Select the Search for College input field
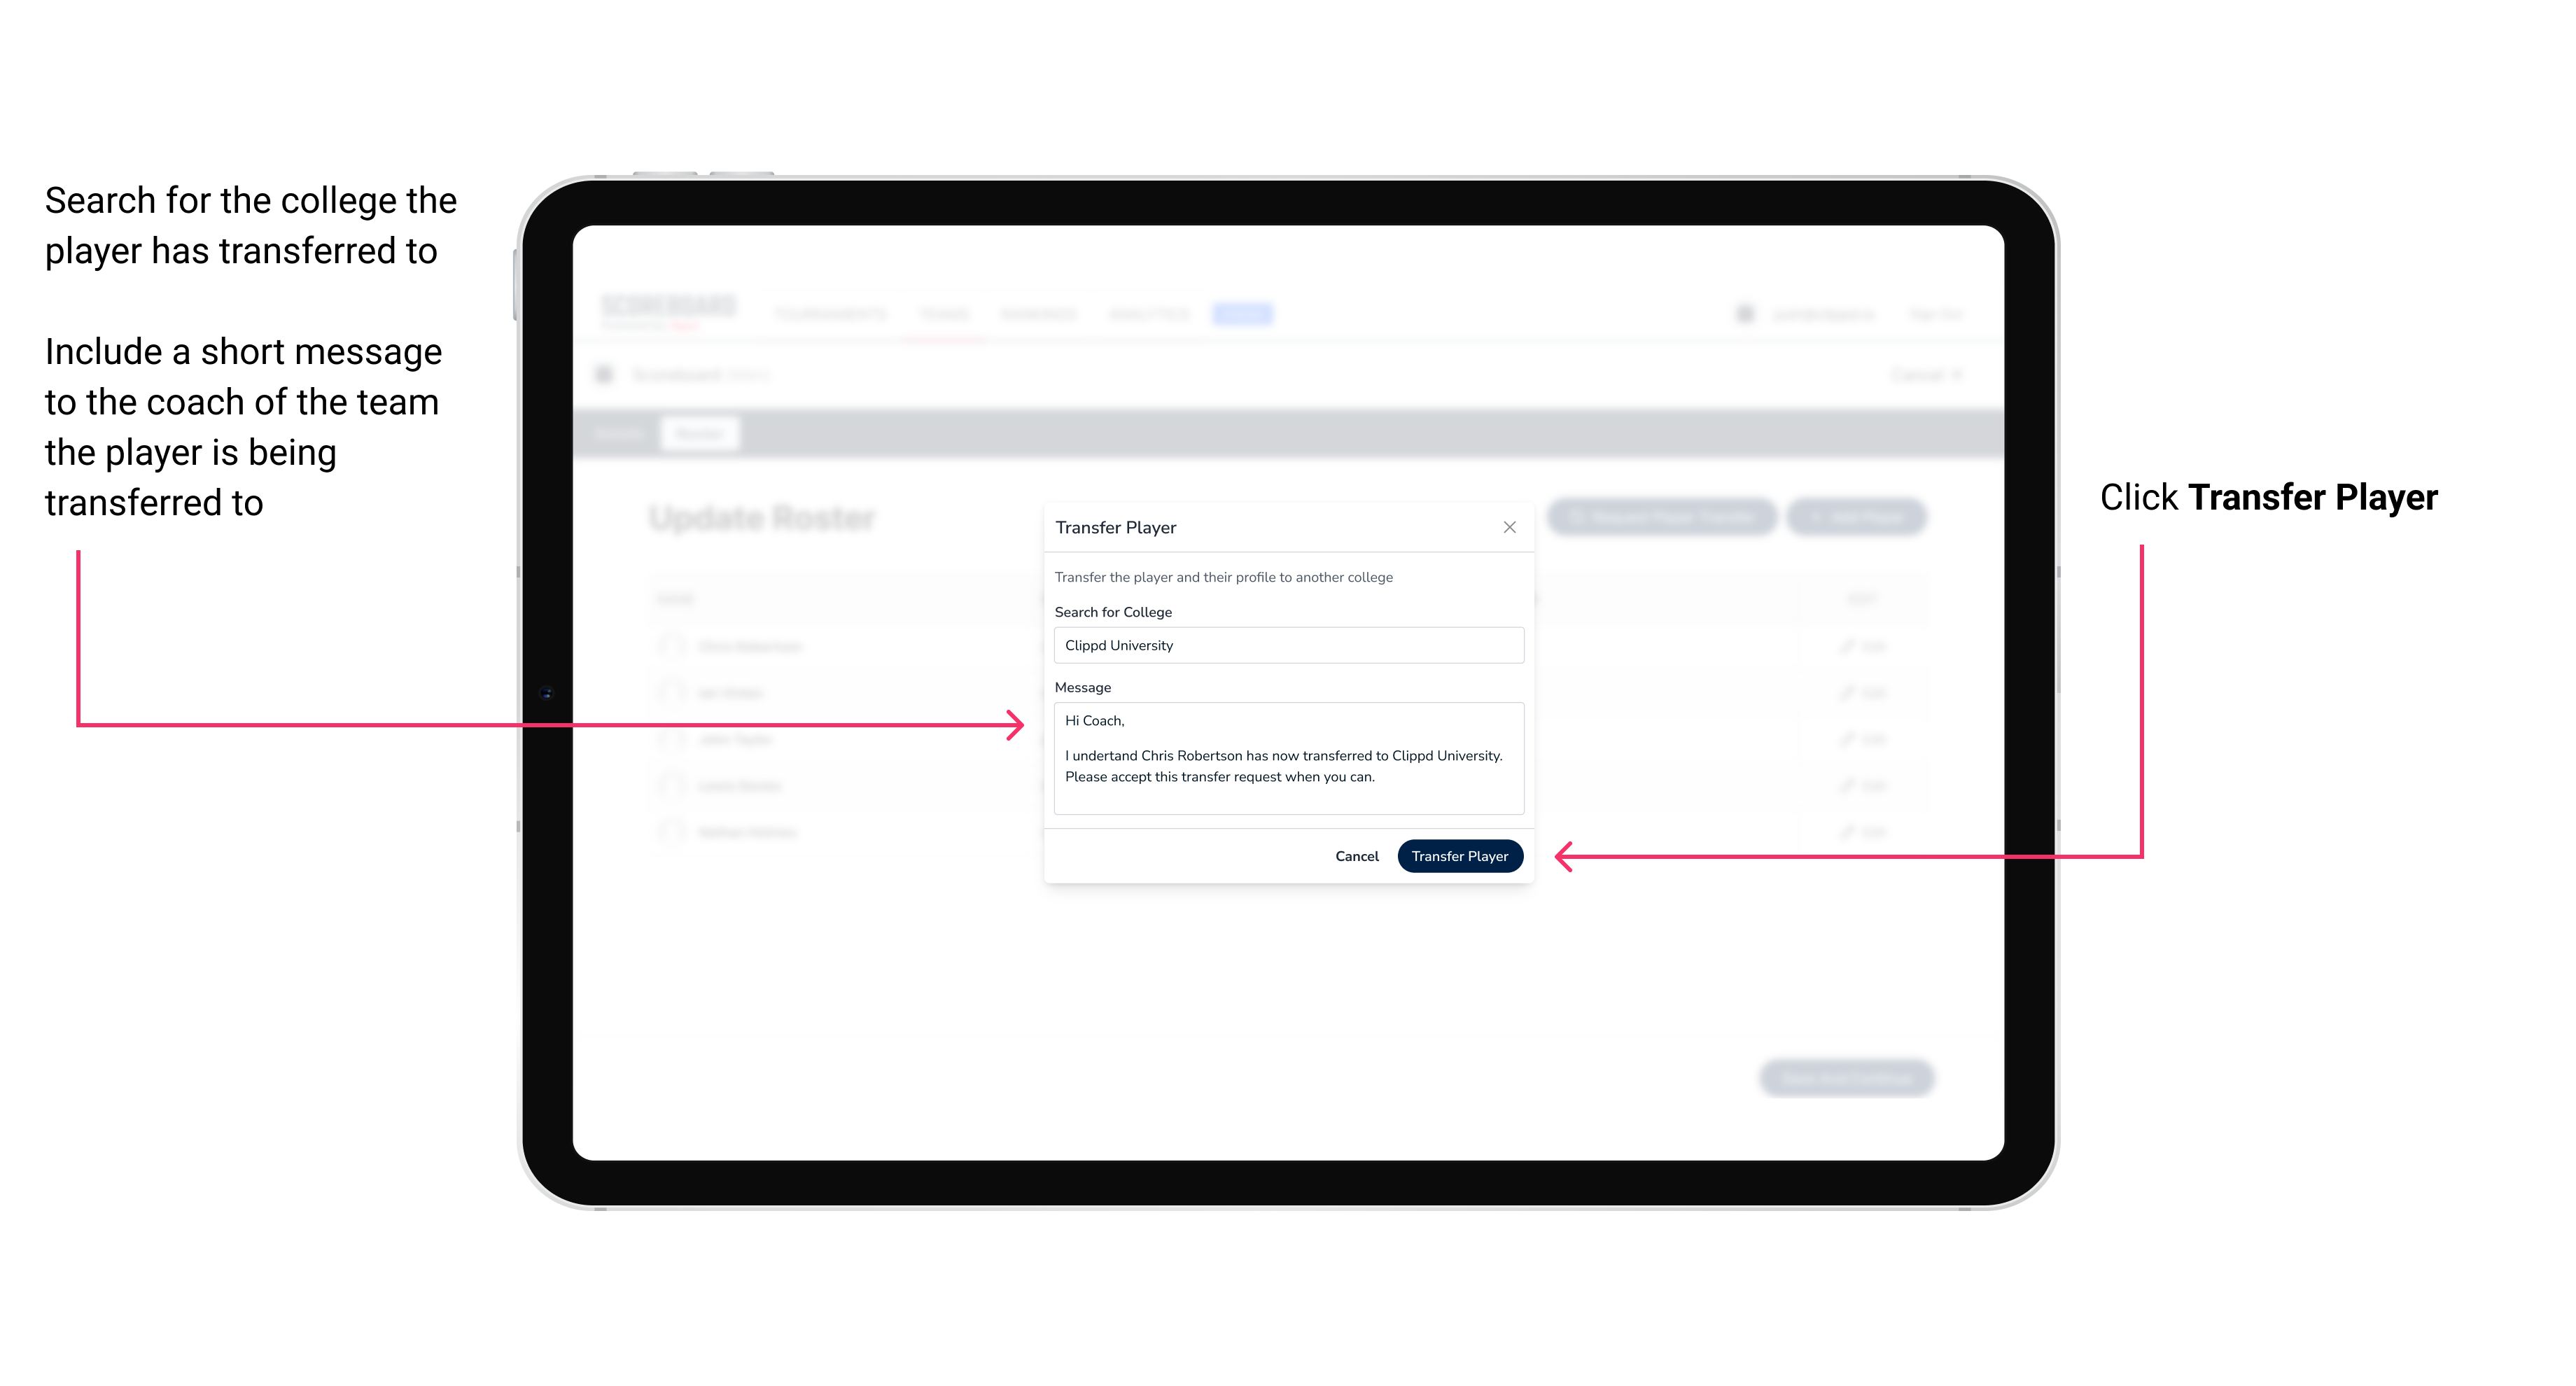Screen dimensions: 2576x1386 pyautogui.click(x=1284, y=645)
